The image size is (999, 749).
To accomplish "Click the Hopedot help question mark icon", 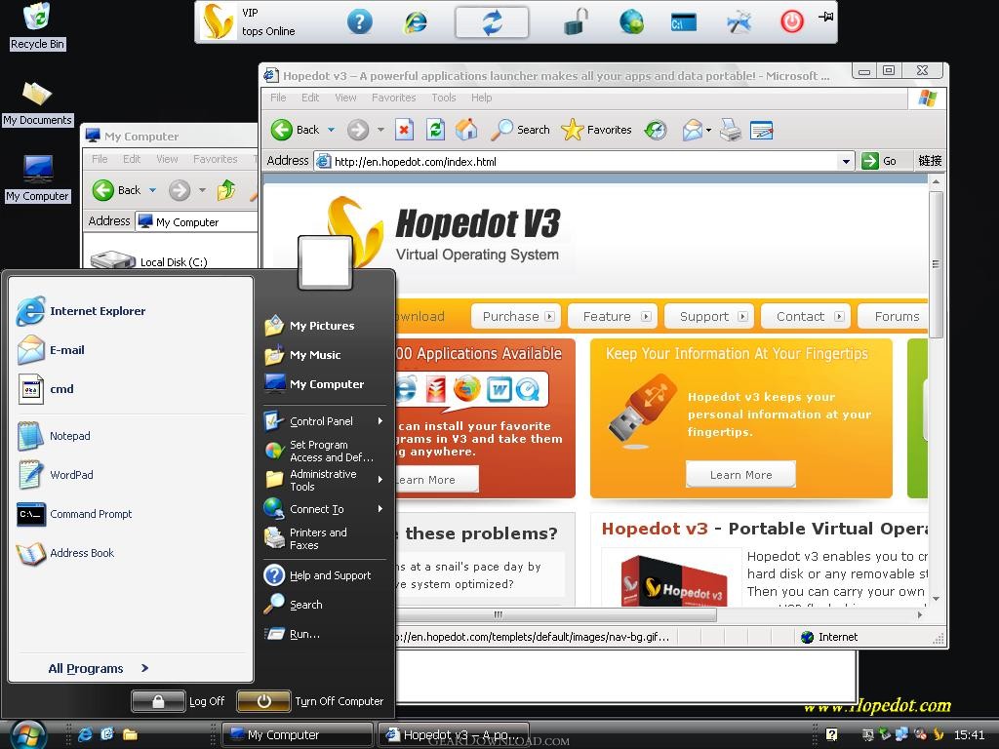I will pyautogui.click(x=360, y=22).
